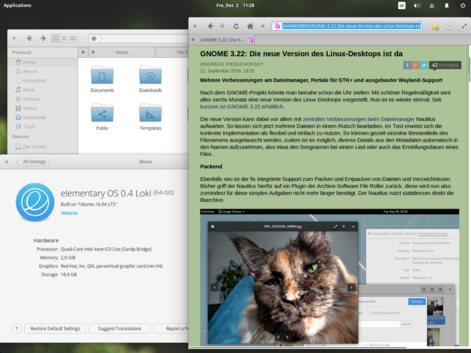Open the keyboard layout indicator
The image size is (471, 353).
point(401,5)
